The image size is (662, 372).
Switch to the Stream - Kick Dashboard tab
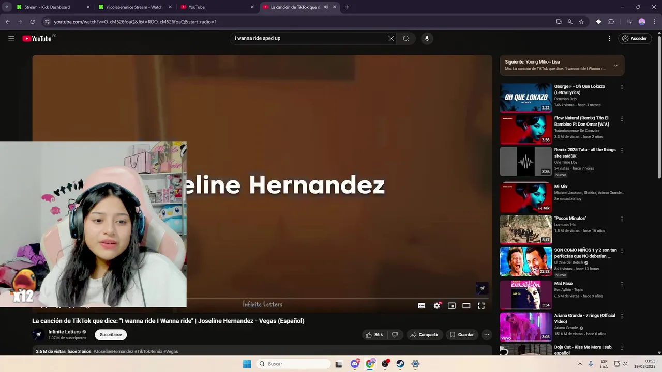pos(53,7)
